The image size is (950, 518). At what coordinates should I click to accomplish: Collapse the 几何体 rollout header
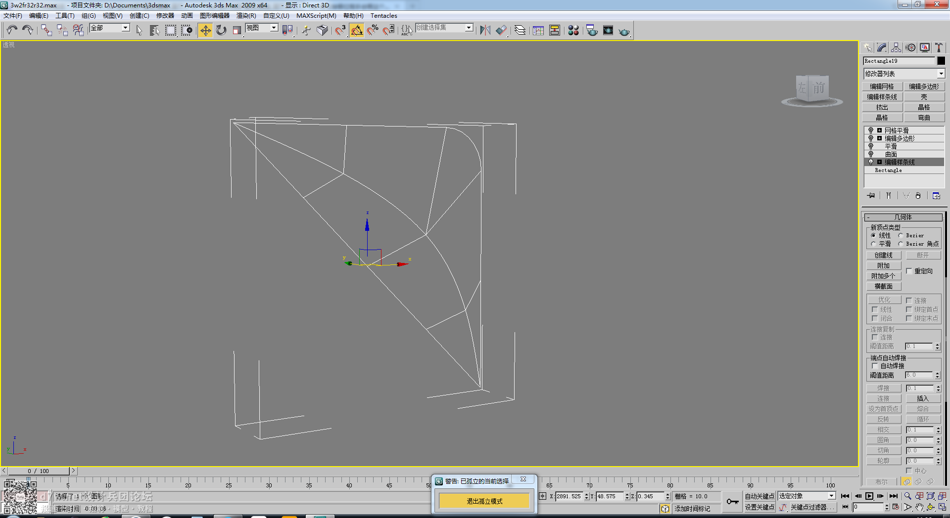point(903,217)
